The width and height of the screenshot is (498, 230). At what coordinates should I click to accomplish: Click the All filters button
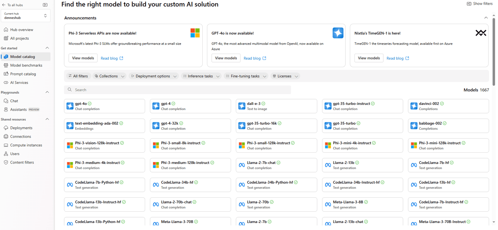[78, 76]
